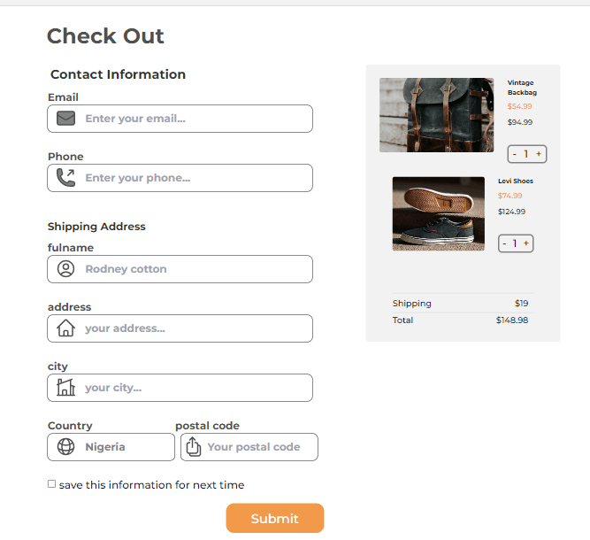Focus the Enter your email input
This screenshot has width=590, height=540.
pyautogui.click(x=195, y=119)
